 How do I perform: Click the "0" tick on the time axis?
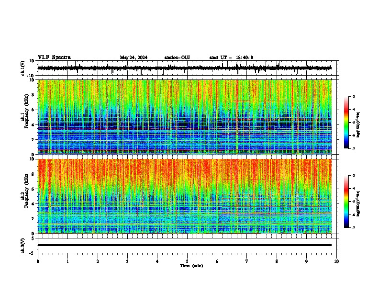pyautogui.click(x=38, y=261)
